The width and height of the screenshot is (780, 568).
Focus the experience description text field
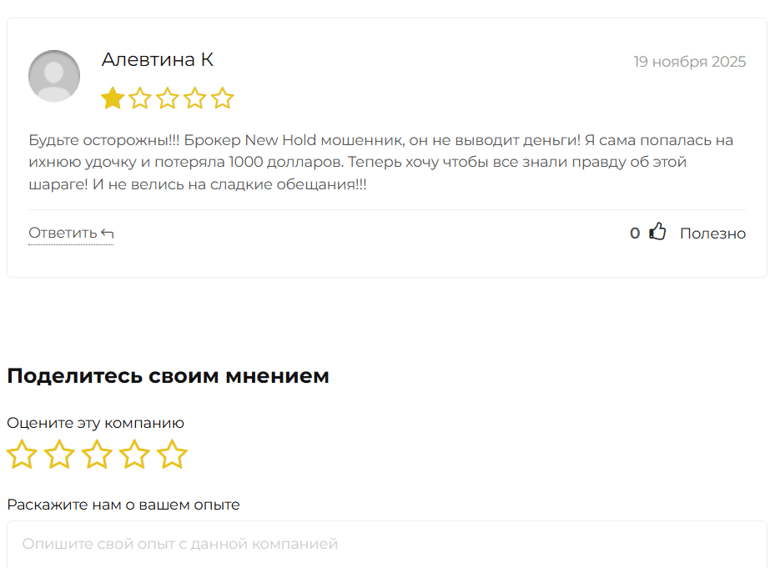387,545
